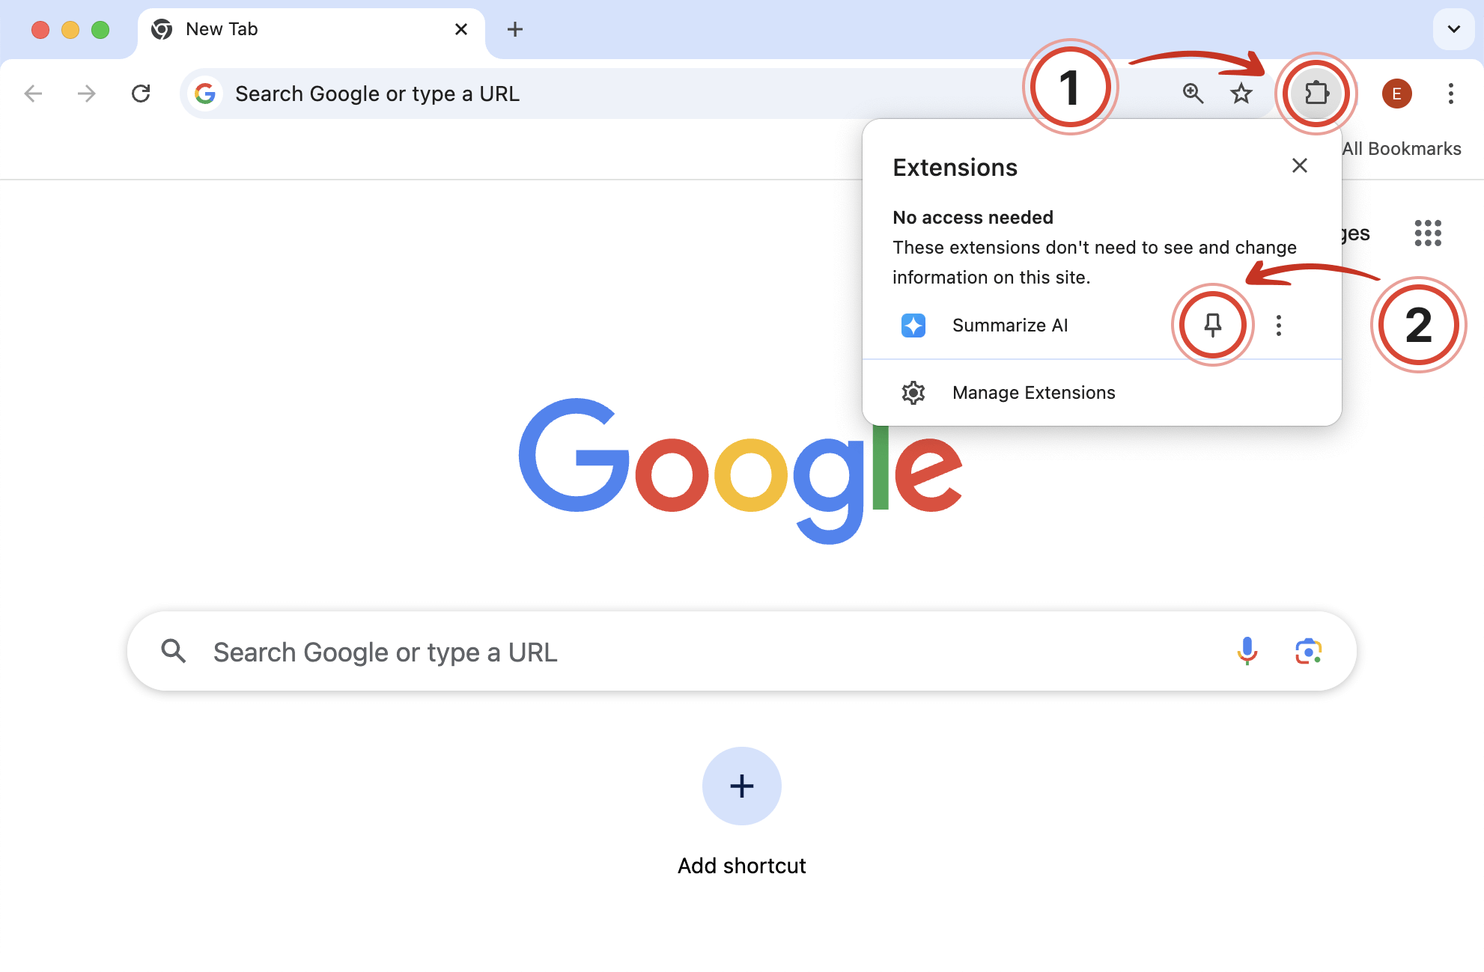
Task: Click the main Google search field
Action: pyautogui.click(x=674, y=651)
